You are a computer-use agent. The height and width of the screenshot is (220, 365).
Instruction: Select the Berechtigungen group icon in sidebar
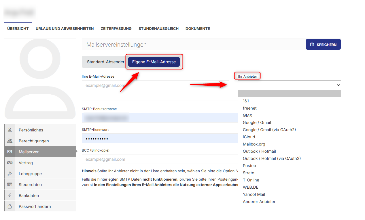coord(10,141)
